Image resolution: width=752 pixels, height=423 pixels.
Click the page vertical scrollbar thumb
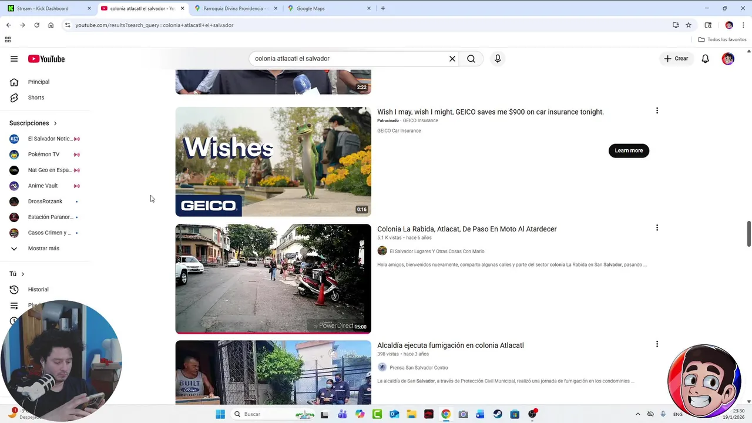pos(748,234)
